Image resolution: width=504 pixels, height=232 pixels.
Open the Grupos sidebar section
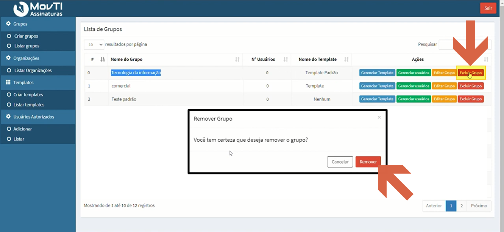coord(38,24)
